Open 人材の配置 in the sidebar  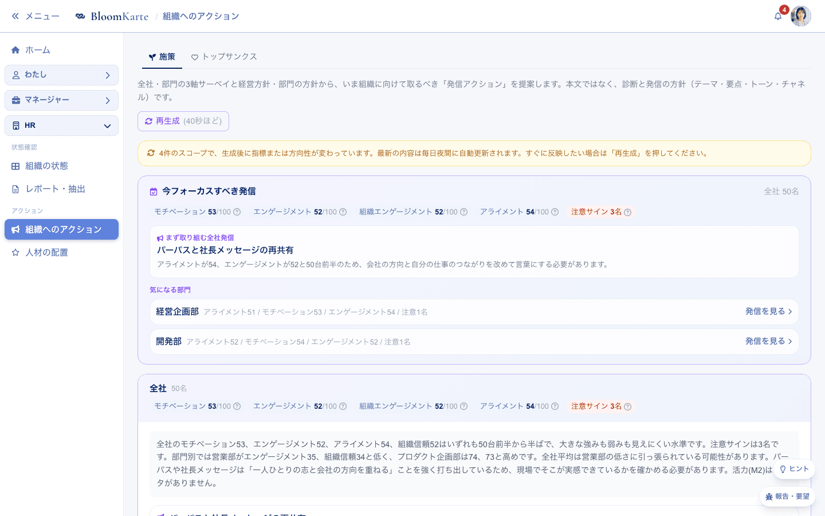tap(61, 252)
